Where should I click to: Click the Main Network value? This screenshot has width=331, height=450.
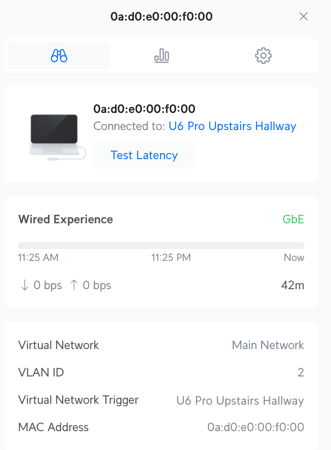268,345
